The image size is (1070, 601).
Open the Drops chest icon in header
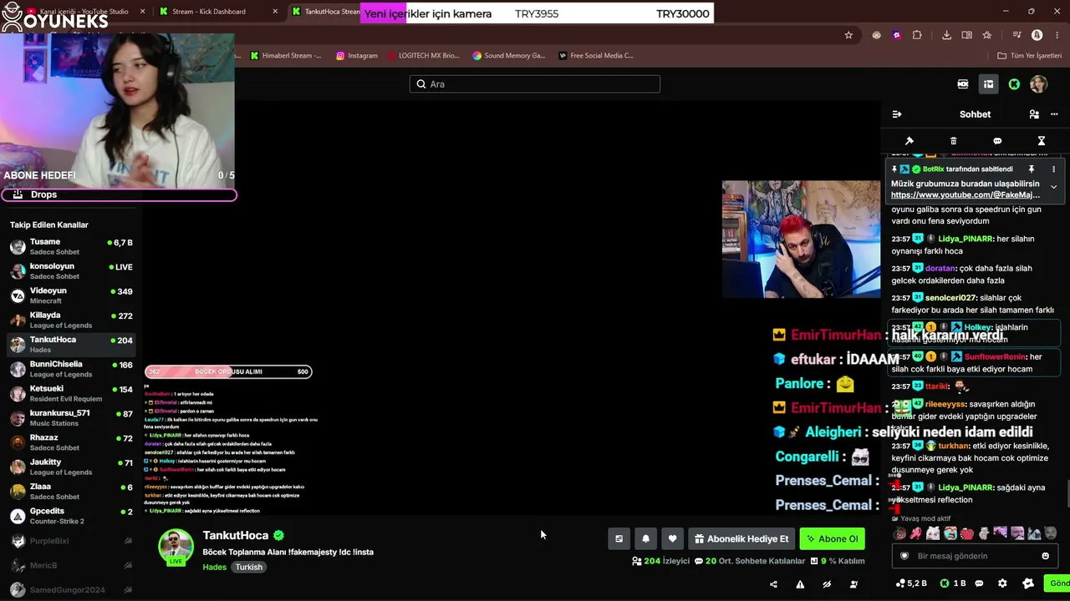click(988, 84)
